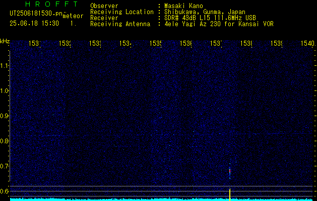Click the Receiving Location label

click(122, 12)
